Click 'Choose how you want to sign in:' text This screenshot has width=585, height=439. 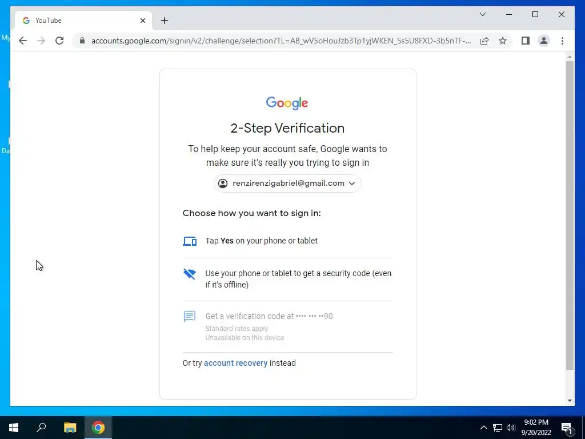[251, 213]
